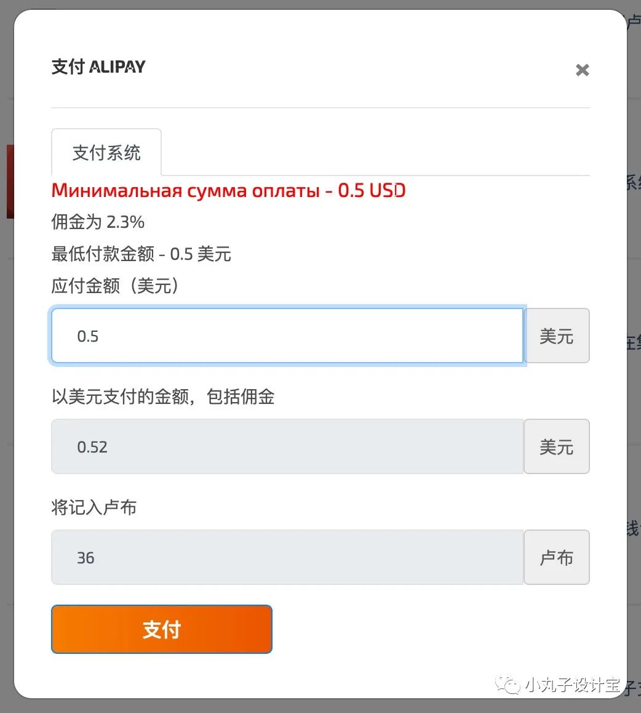Click the 应付金额（美元）label
Screen dimensions: 641x713
(115, 286)
